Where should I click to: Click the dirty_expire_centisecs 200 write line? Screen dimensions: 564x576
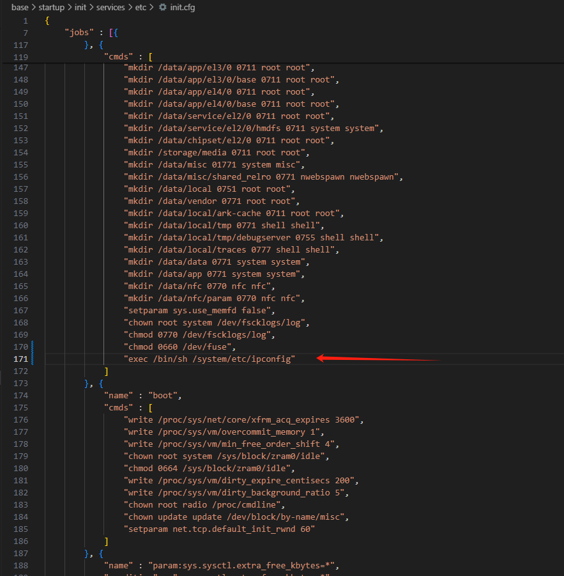pos(241,481)
